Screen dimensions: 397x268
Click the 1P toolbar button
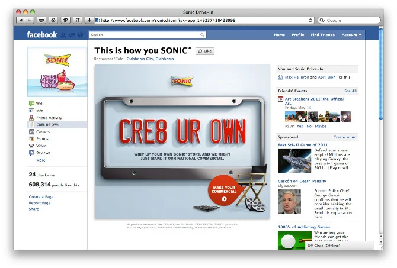tap(66, 20)
